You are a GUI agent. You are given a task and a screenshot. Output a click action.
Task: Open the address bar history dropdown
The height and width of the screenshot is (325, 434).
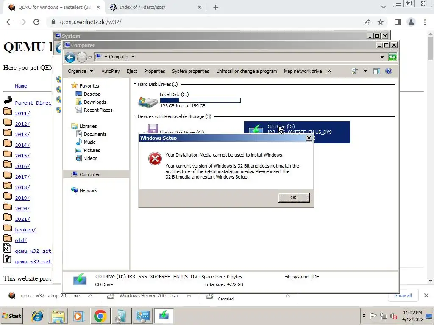(x=382, y=57)
